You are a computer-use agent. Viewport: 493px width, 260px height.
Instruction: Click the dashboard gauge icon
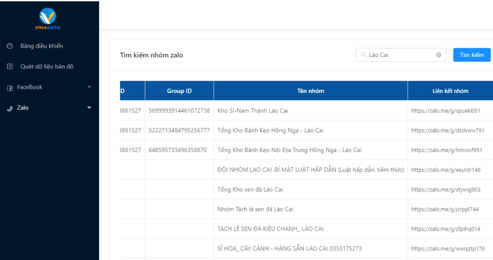pos(10,46)
